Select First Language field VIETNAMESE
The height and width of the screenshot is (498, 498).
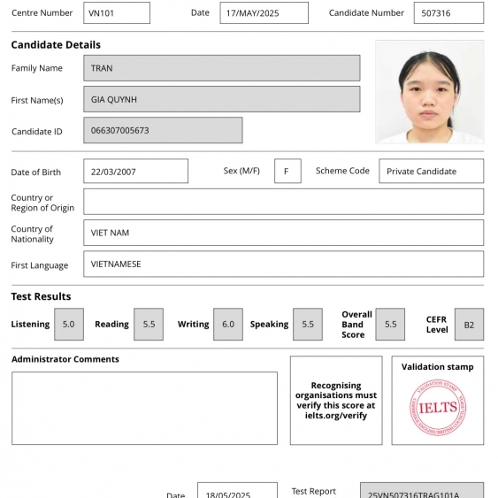[284, 264]
